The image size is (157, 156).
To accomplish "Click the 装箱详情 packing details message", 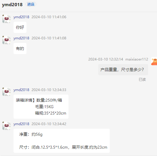I will pos(41,107).
